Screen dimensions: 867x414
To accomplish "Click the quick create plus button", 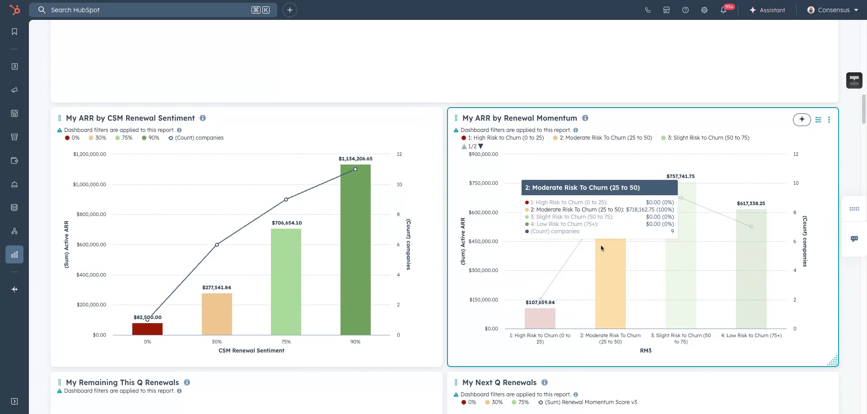I will [290, 10].
